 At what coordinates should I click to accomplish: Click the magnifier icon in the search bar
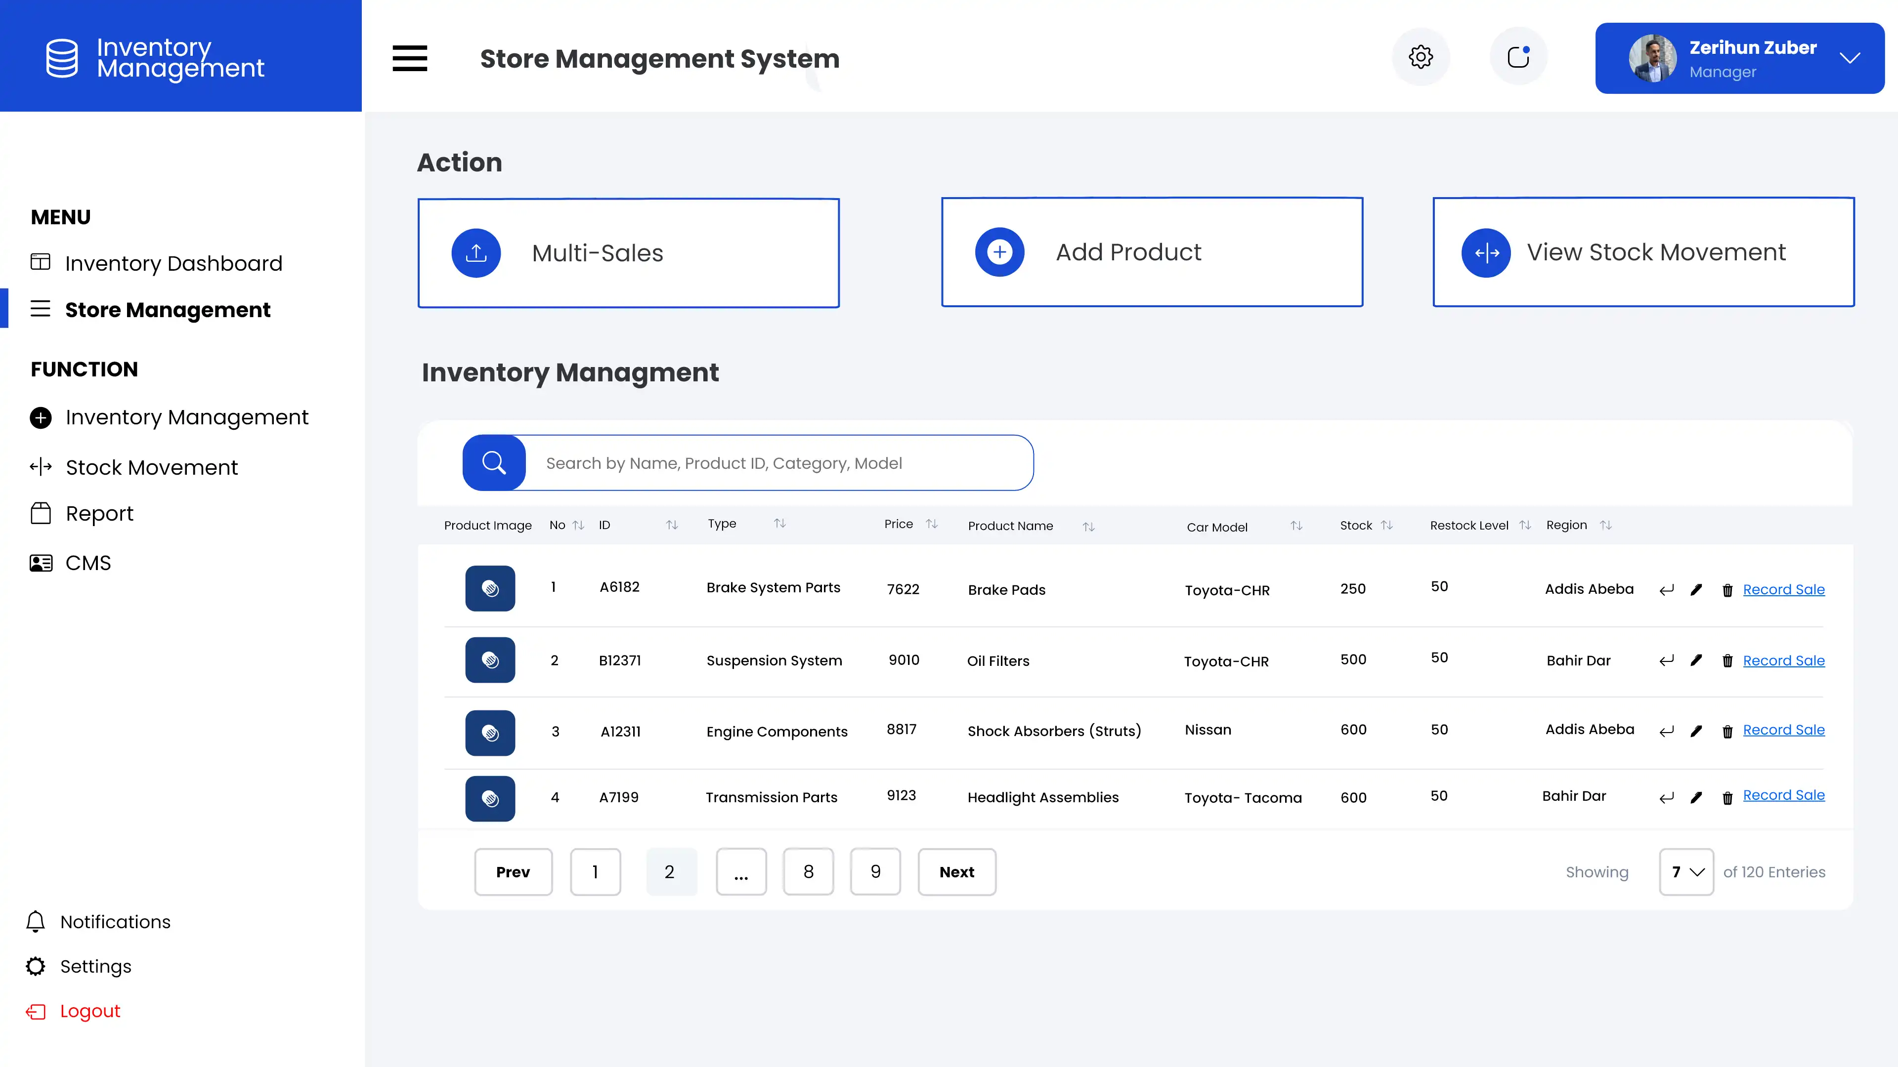(x=494, y=462)
